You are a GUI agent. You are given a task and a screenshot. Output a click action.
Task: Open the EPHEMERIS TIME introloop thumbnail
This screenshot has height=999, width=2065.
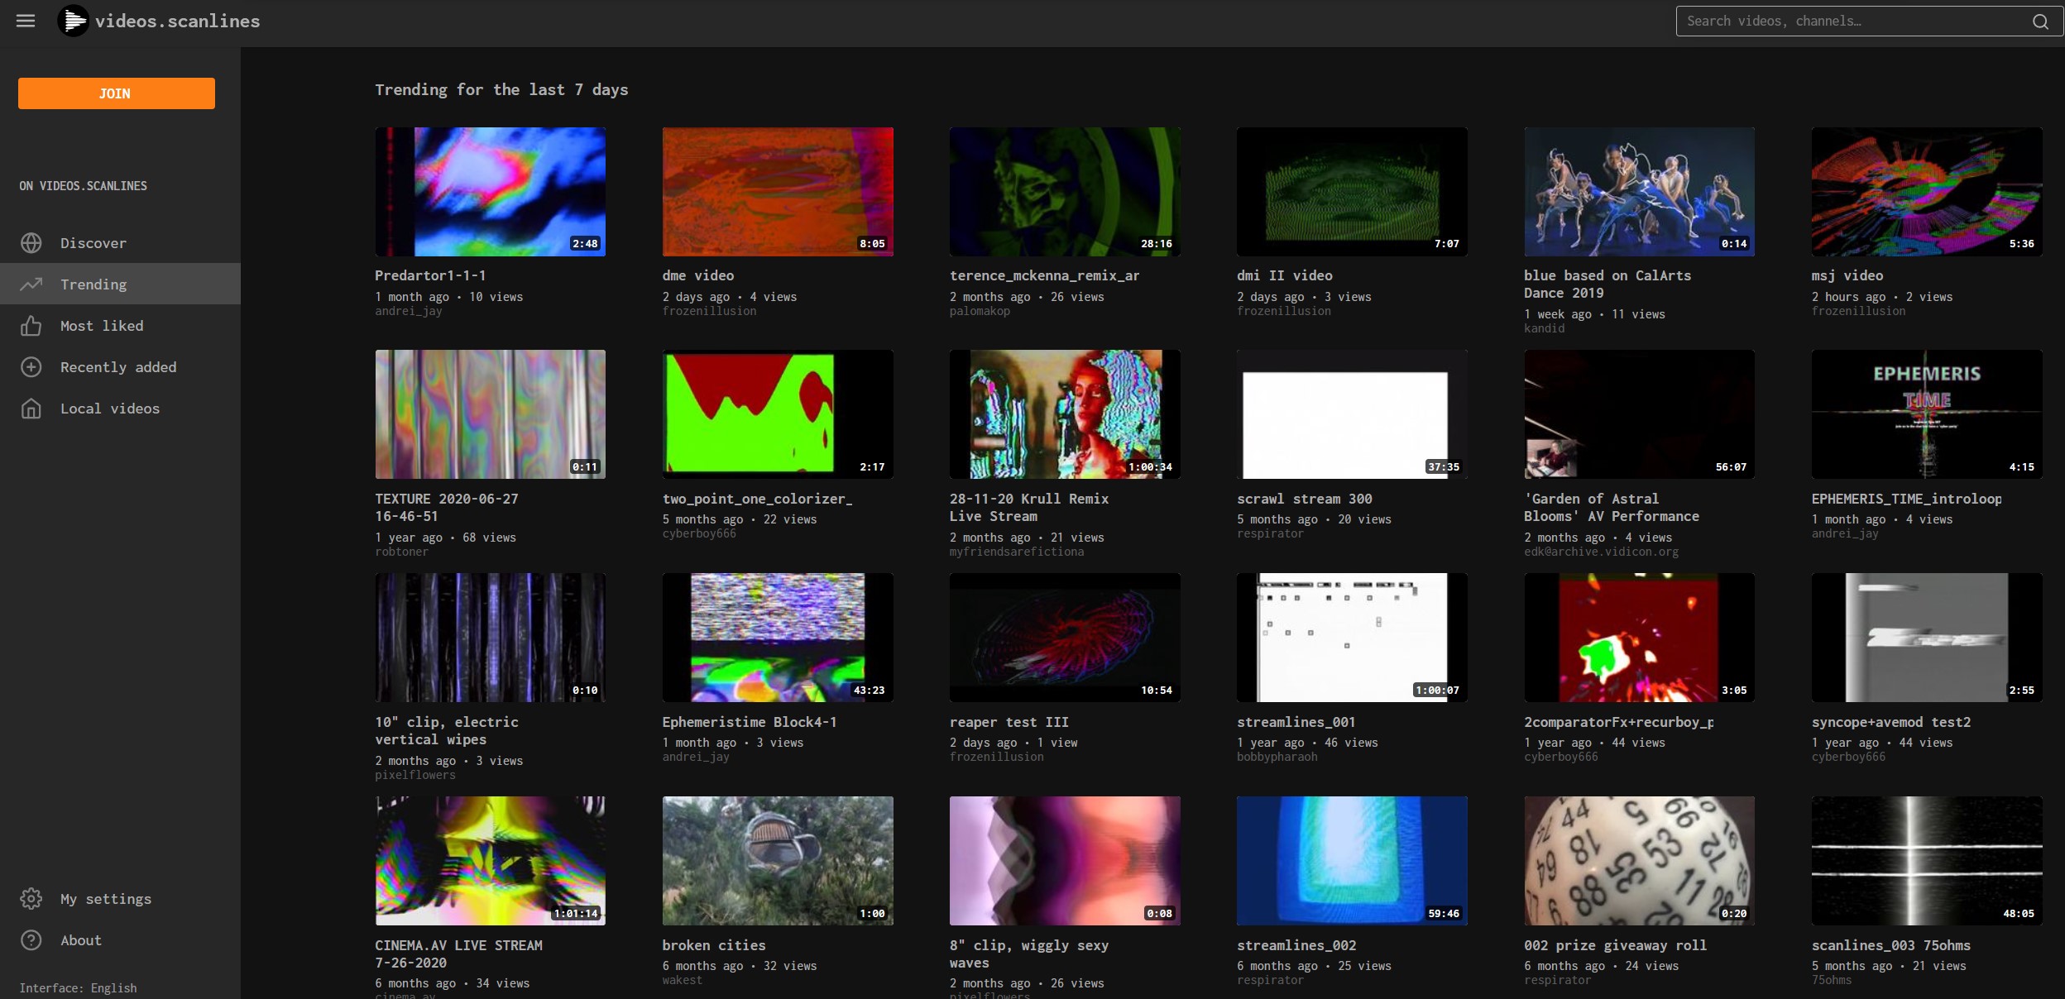point(1926,414)
